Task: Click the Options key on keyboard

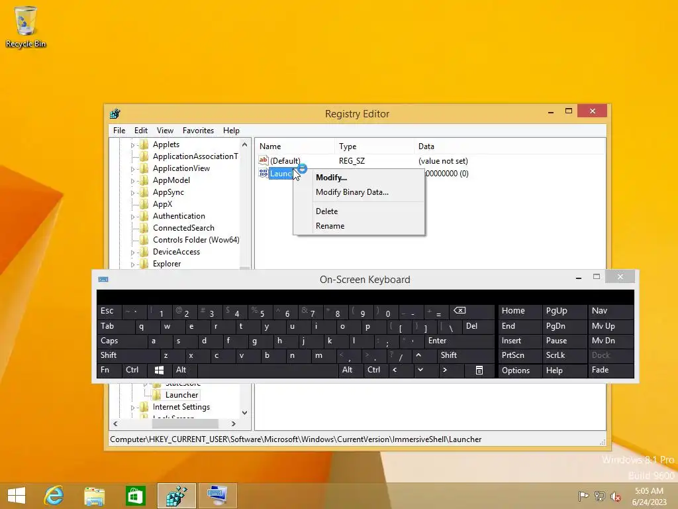Action: (520, 370)
